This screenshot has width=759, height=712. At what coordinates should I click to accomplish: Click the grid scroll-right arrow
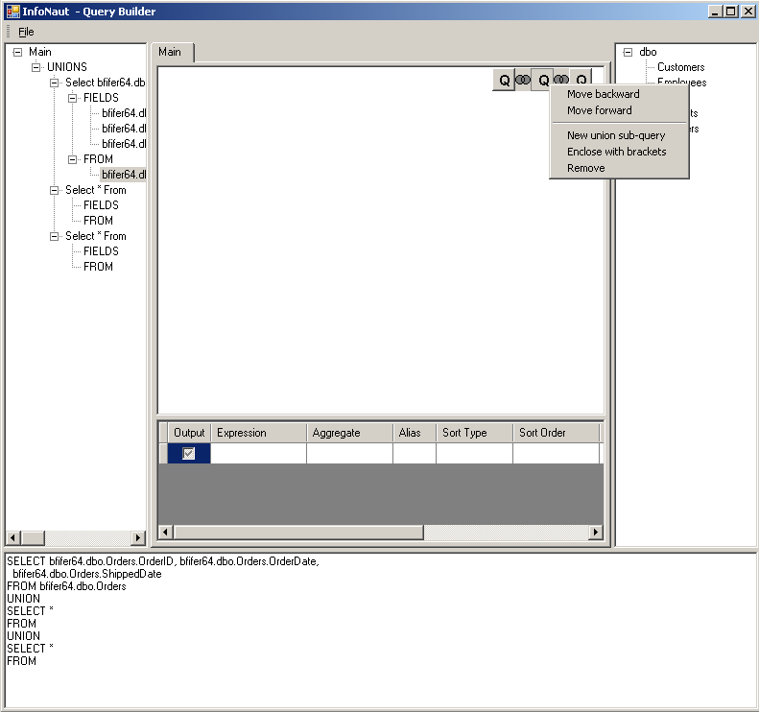pos(596,533)
